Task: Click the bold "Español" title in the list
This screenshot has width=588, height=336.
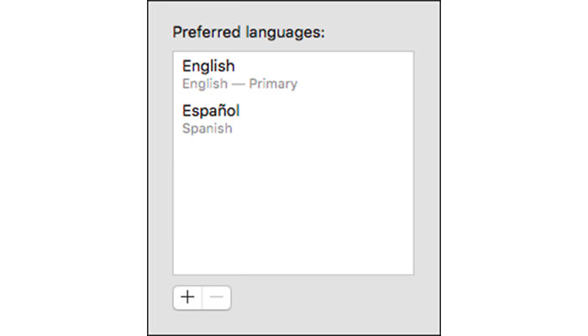Action: pos(211,111)
